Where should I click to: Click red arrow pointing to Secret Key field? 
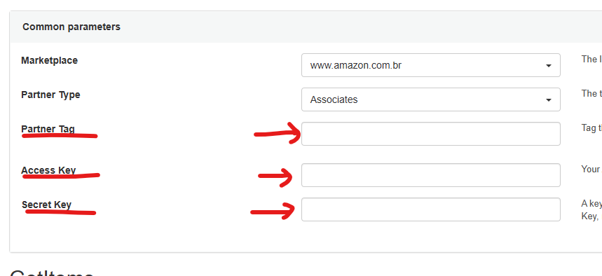coord(273,211)
